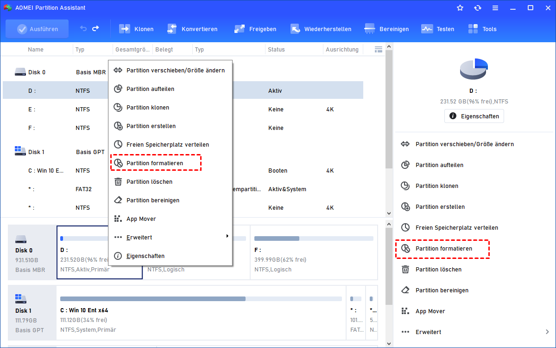Click the Ausführen button
The width and height of the screenshot is (556, 348).
click(x=37, y=29)
